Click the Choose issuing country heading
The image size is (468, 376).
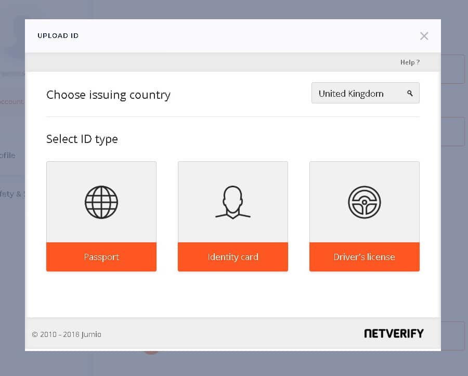tap(108, 95)
